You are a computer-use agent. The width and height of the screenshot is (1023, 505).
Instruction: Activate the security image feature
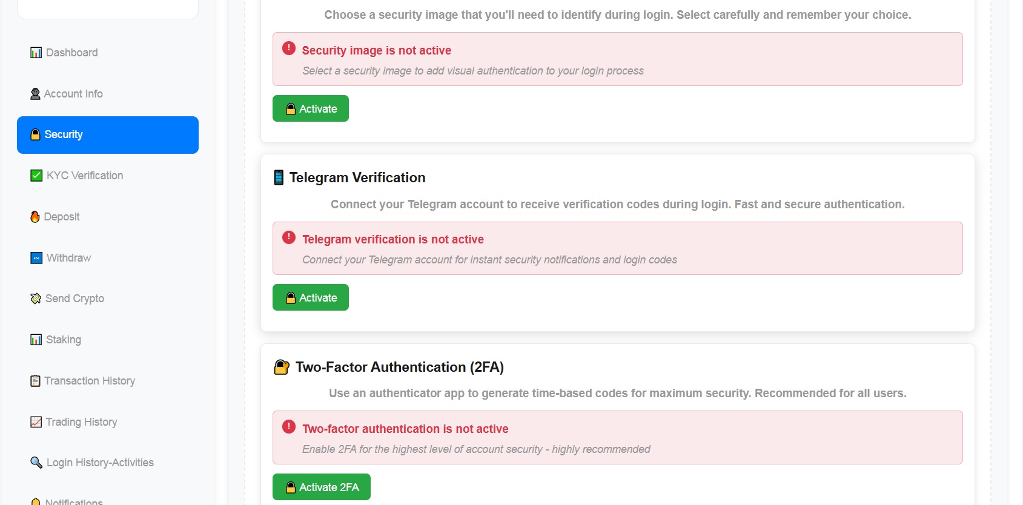point(310,109)
